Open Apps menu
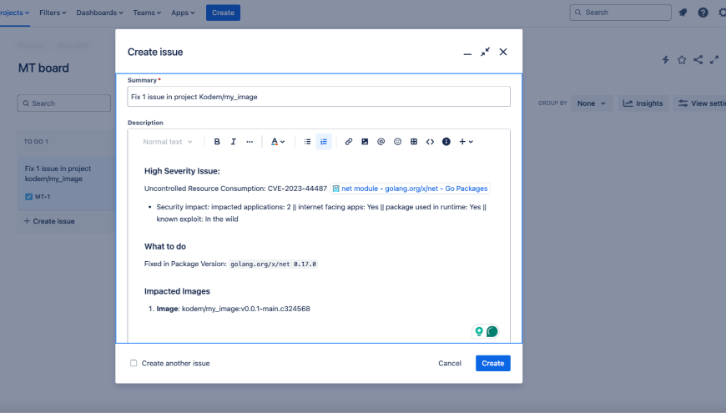The height and width of the screenshot is (413, 726). point(183,13)
